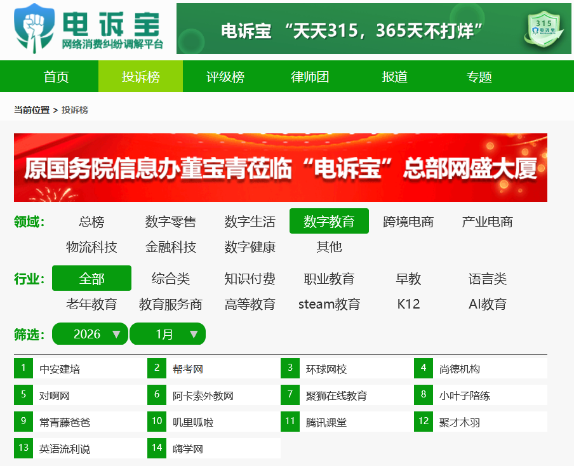Image resolution: width=574 pixels, height=466 pixels.
Task: Select the 总榜 domain filter
Action: [x=90, y=222]
